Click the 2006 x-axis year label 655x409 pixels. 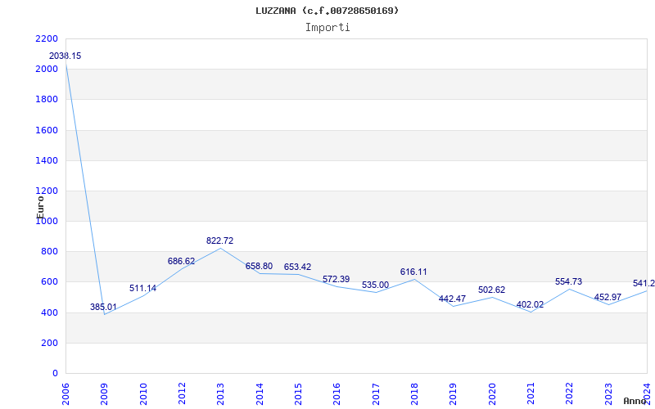tap(65, 394)
